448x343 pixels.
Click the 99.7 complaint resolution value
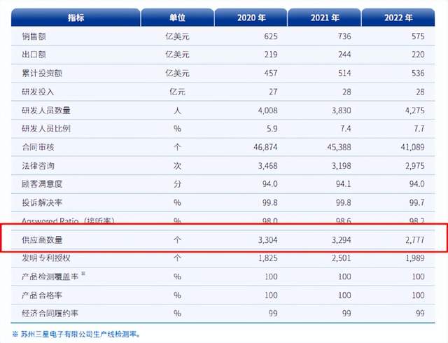click(417, 203)
